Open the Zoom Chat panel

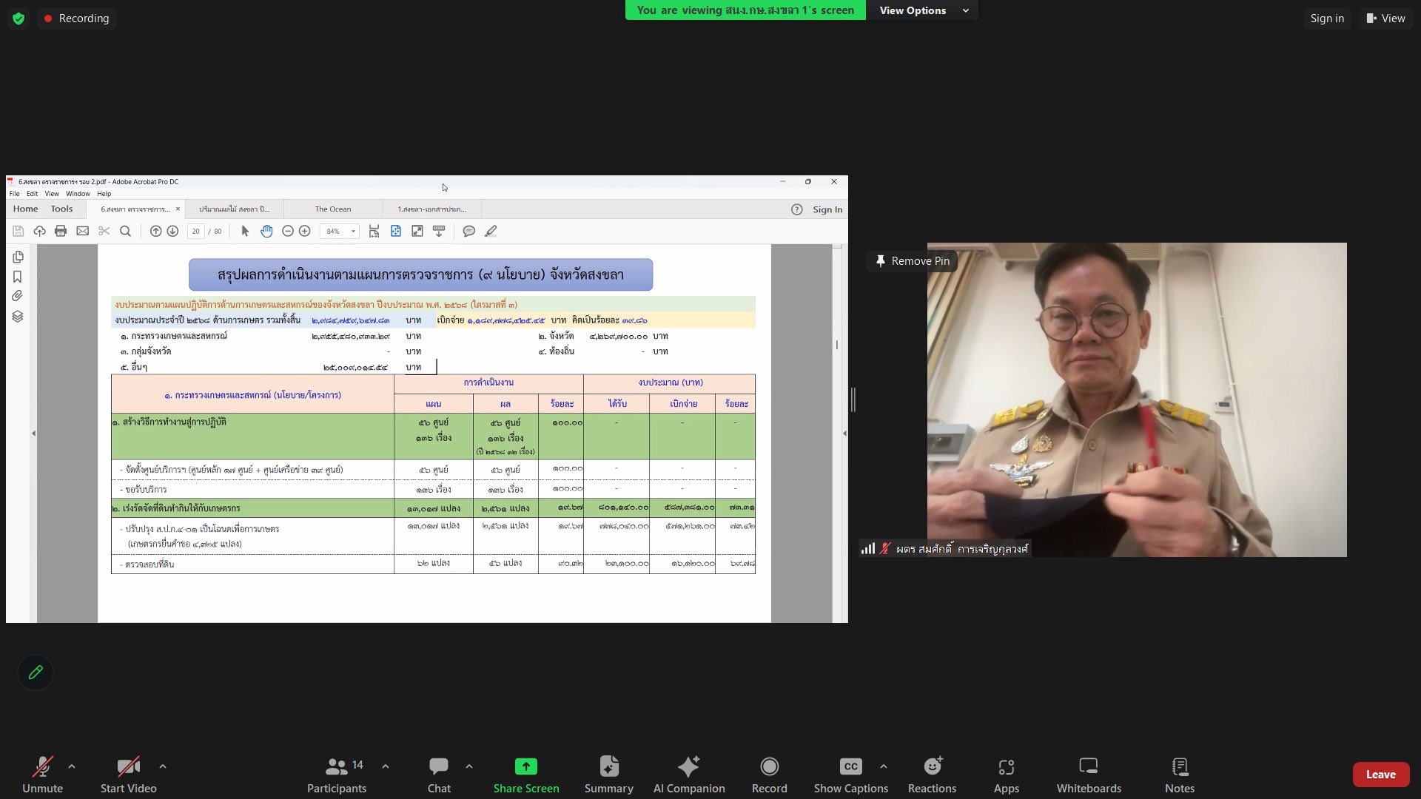[439, 775]
